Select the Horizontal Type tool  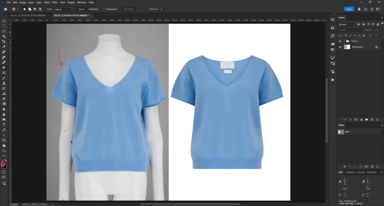pos(4,124)
